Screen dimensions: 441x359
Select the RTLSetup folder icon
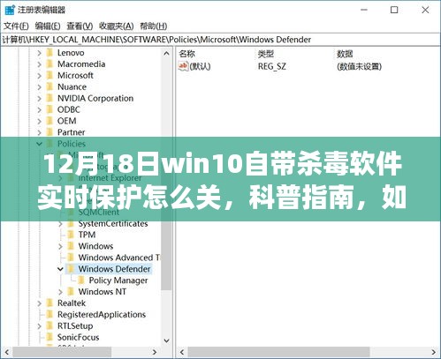pyautogui.click(x=49, y=325)
